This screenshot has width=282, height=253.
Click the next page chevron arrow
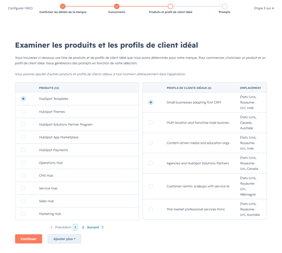102,227
